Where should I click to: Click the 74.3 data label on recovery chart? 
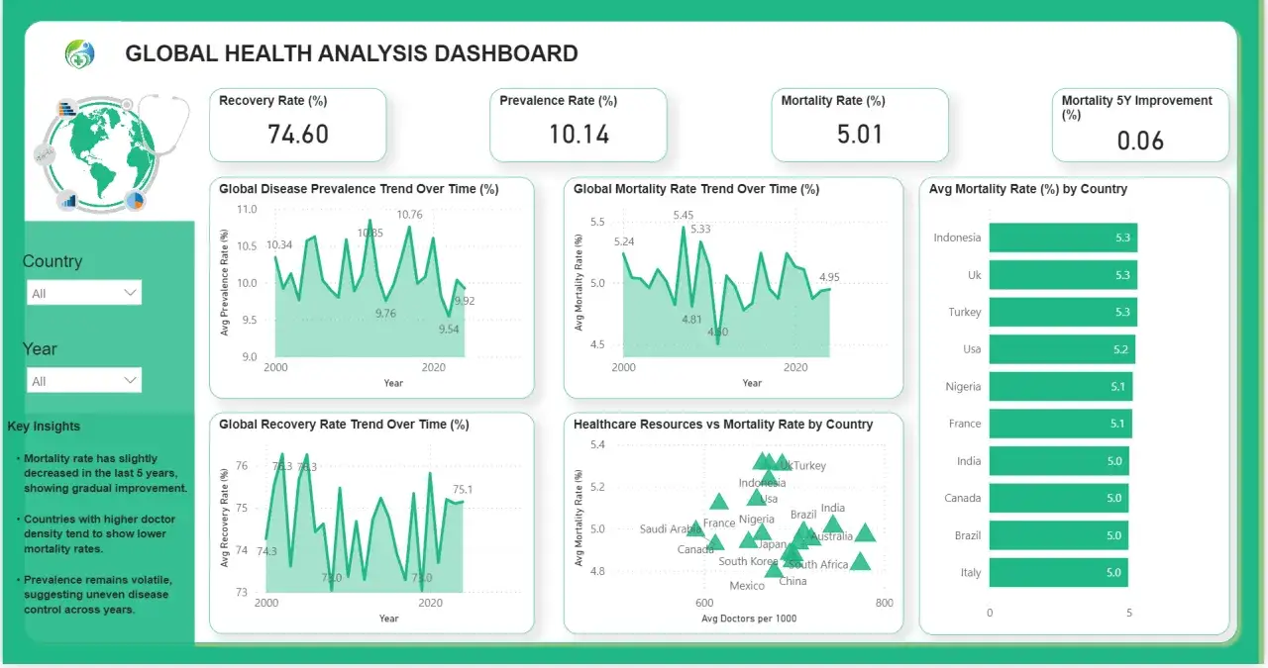tap(266, 552)
